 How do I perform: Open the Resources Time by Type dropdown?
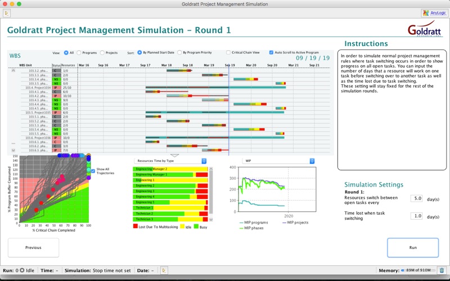(x=170, y=161)
